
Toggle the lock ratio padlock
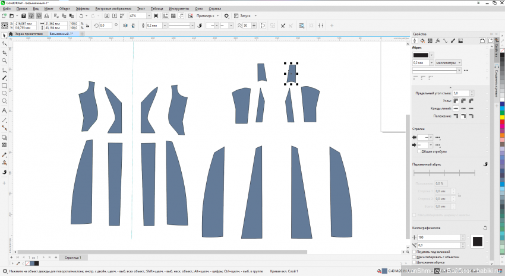click(x=87, y=26)
